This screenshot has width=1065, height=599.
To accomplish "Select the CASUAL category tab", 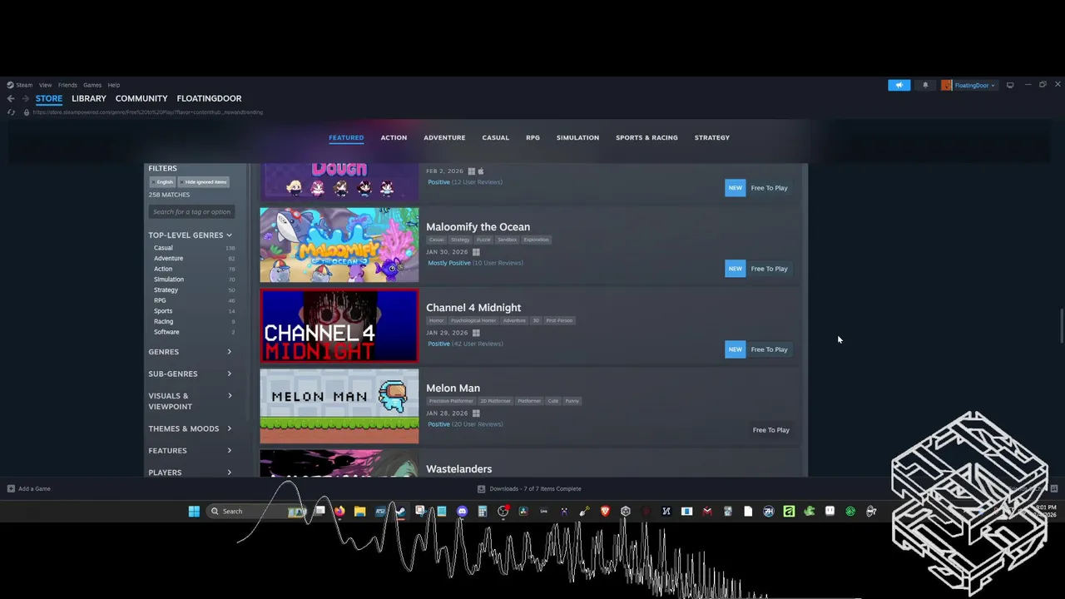I will coord(495,137).
